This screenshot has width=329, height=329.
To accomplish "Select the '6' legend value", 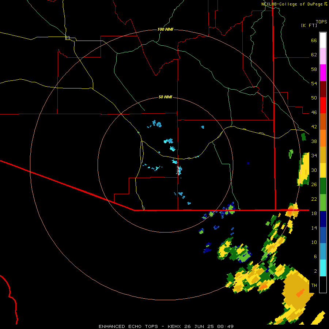I will click(315, 257).
